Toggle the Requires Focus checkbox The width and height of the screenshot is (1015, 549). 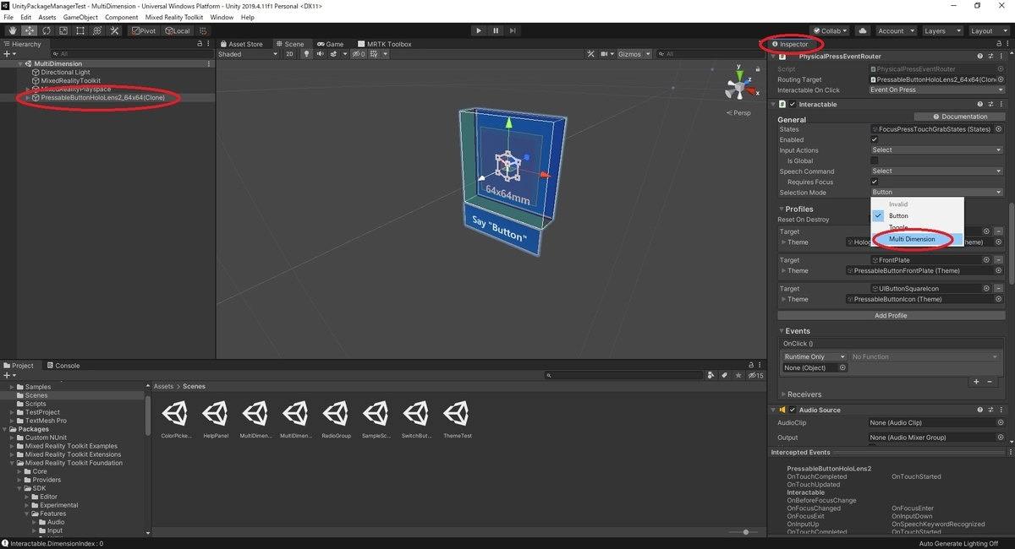pyautogui.click(x=875, y=182)
